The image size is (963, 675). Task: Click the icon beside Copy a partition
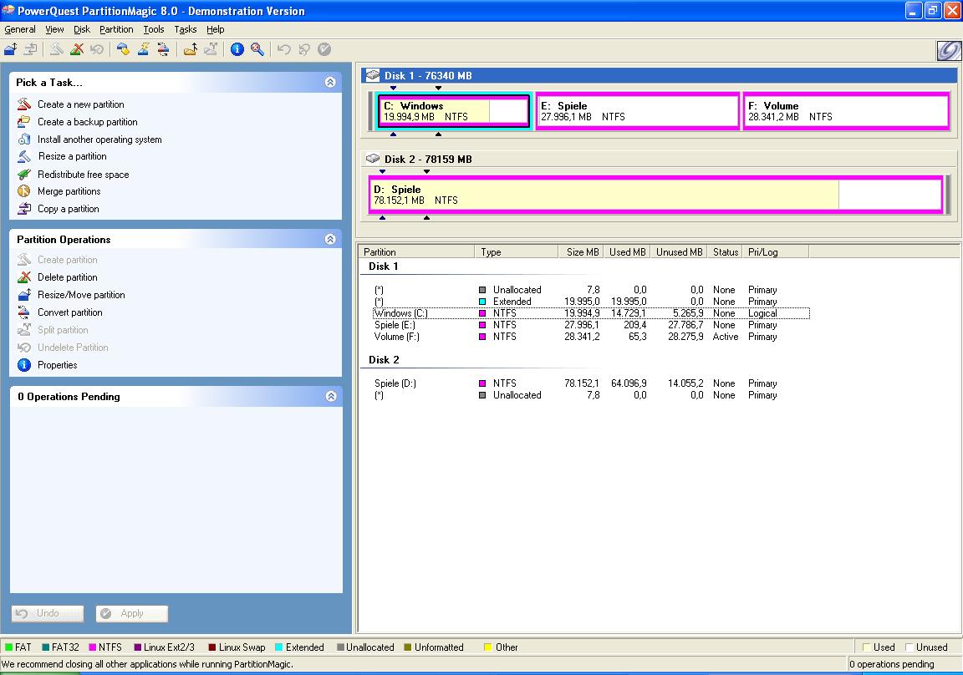pyautogui.click(x=24, y=209)
